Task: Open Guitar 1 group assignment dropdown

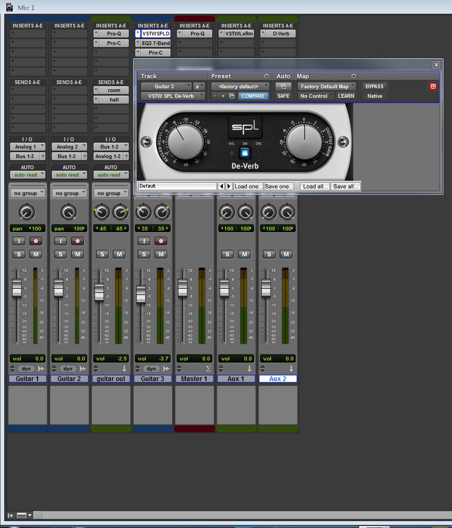Action: (x=27, y=193)
